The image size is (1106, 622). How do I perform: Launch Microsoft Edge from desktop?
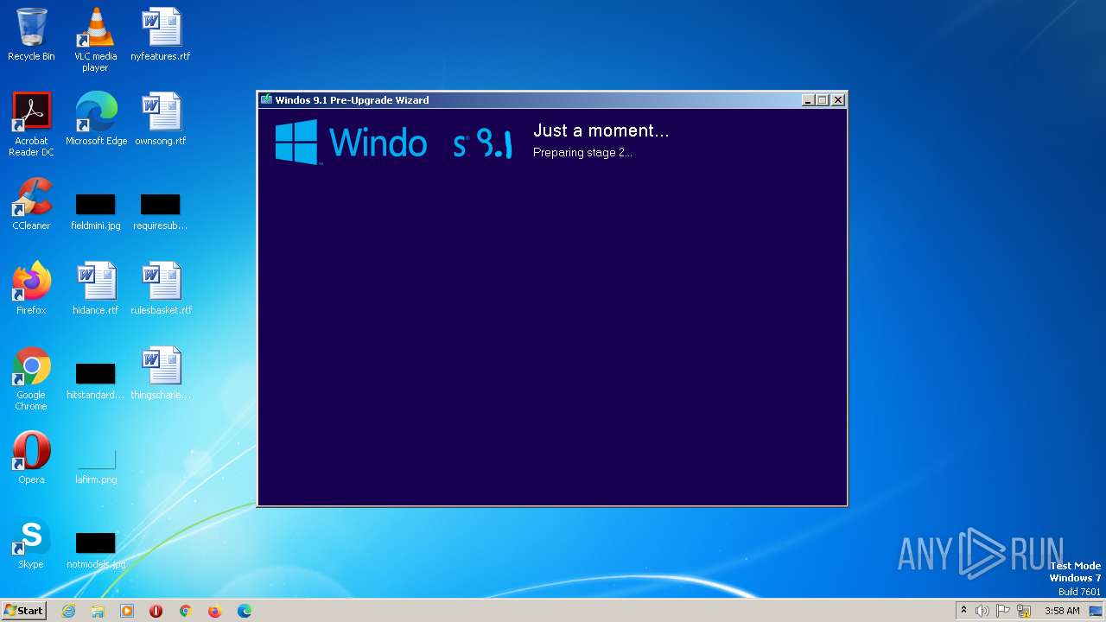point(96,119)
